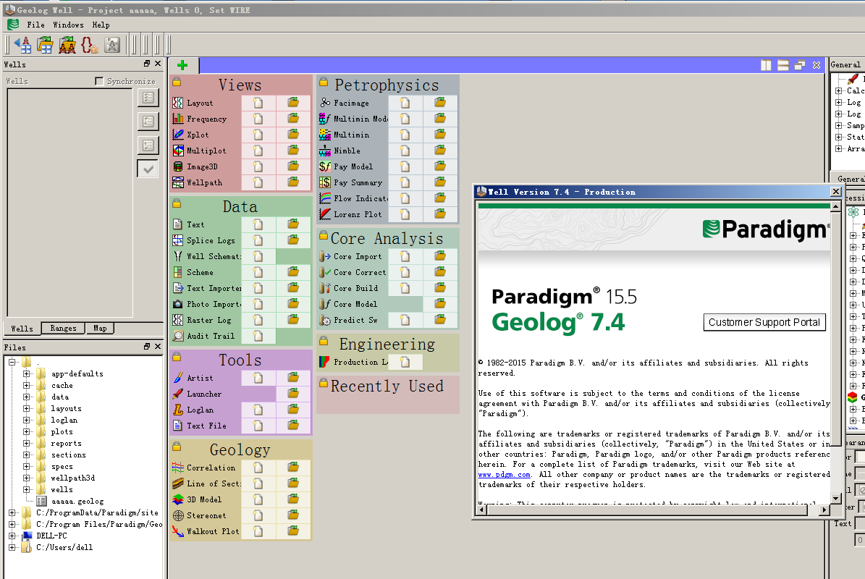Open existing Multiplot via folder icon
Screen dimensions: 865x579
293,151
